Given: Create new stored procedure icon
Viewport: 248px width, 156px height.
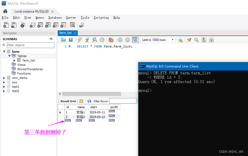Looking at the screenshot, I should click(55, 25).
